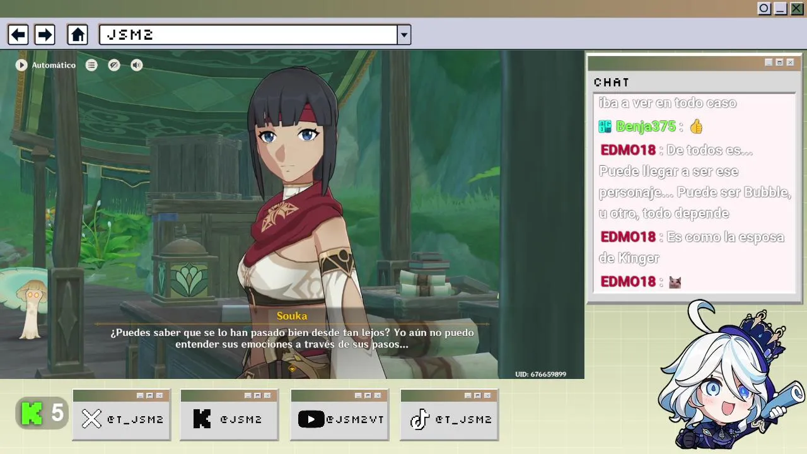Mute dialogue voice with speaker icon

[x=137, y=65]
